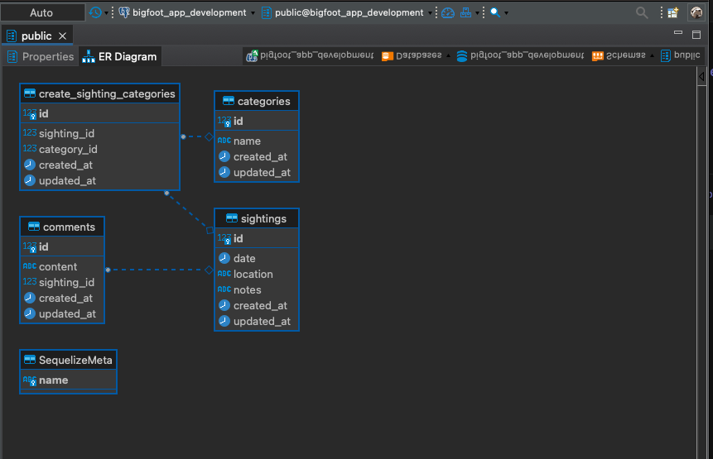The image size is (713, 459).
Task: Click the database dashboard gauge icon
Action: tap(448, 12)
